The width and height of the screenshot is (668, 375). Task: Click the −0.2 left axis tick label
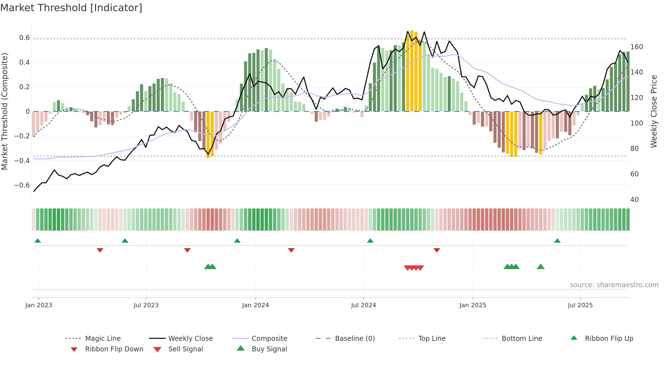[x=22, y=136]
